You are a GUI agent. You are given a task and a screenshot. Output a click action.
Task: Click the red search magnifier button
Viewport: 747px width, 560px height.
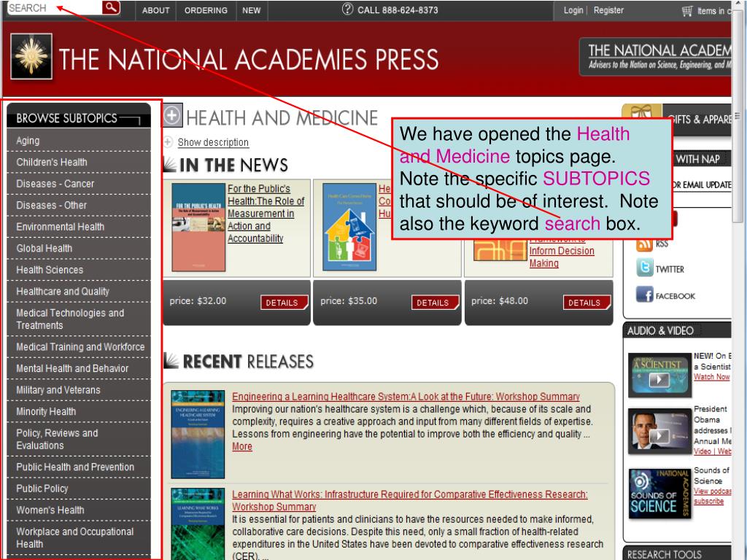pos(111,7)
